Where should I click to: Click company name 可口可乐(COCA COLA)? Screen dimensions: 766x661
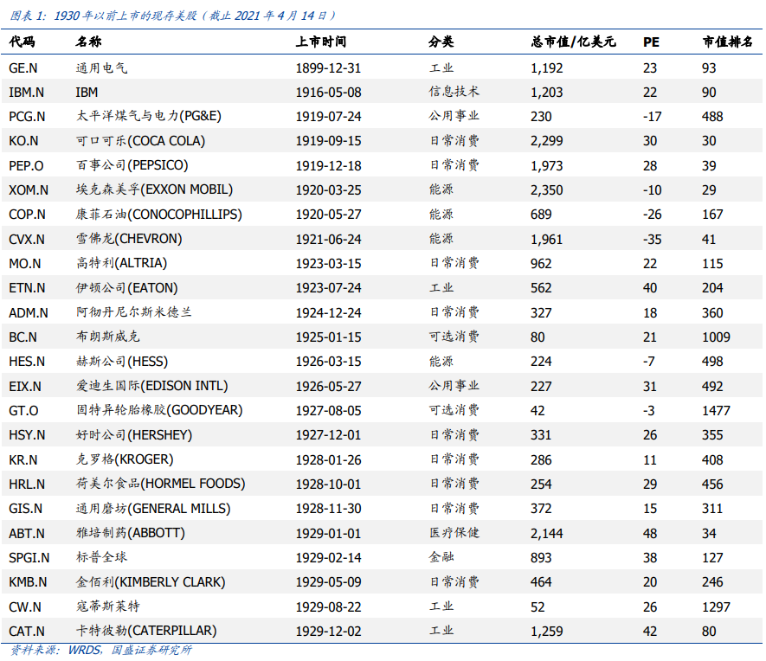pos(140,141)
